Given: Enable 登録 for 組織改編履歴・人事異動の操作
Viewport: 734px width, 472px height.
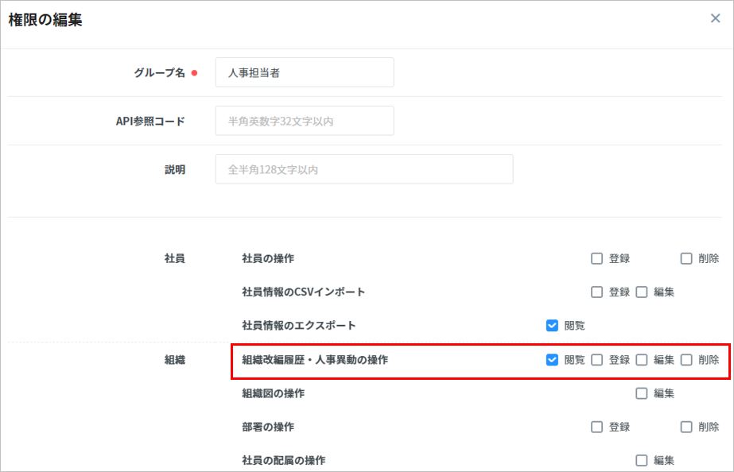Looking at the screenshot, I should (597, 360).
